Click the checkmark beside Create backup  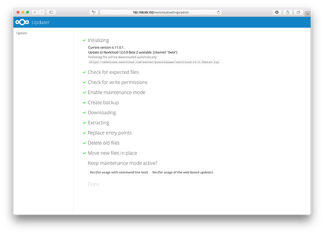tap(85, 103)
